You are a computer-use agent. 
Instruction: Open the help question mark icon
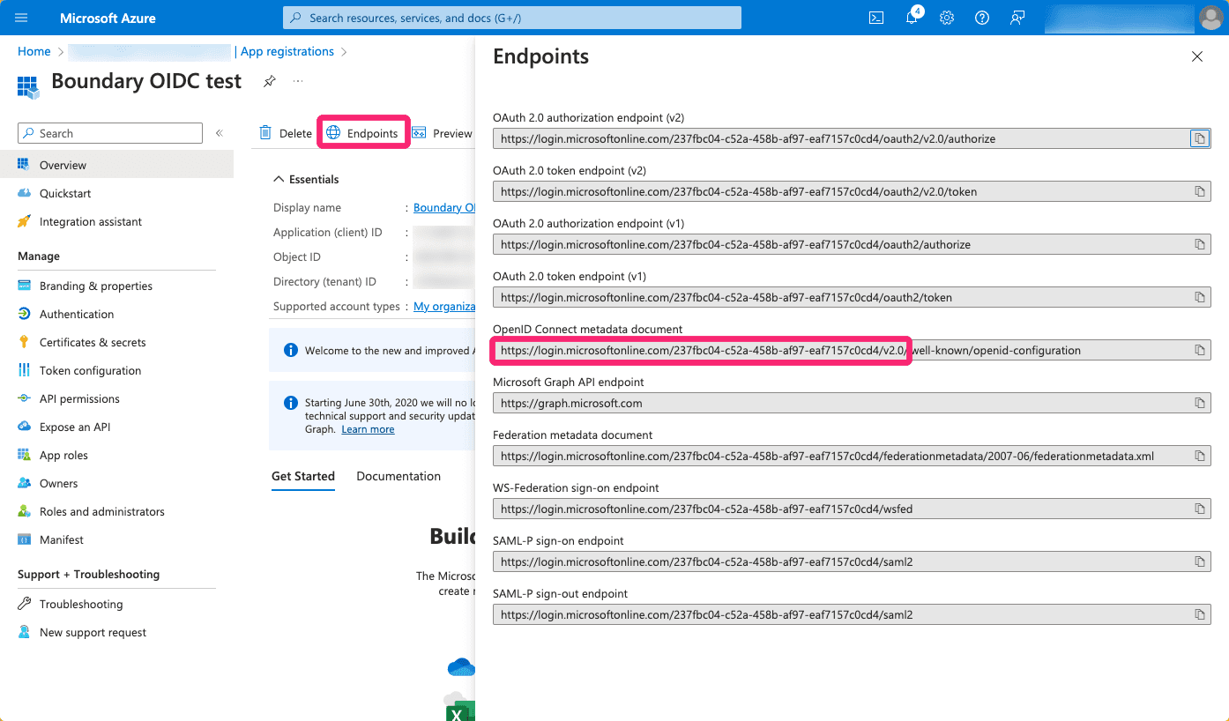(982, 18)
